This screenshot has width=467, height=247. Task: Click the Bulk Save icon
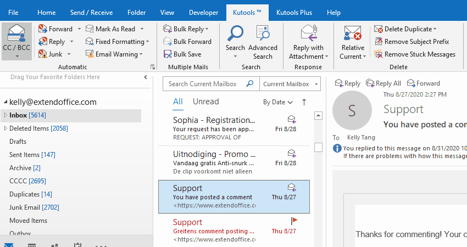tap(168, 54)
